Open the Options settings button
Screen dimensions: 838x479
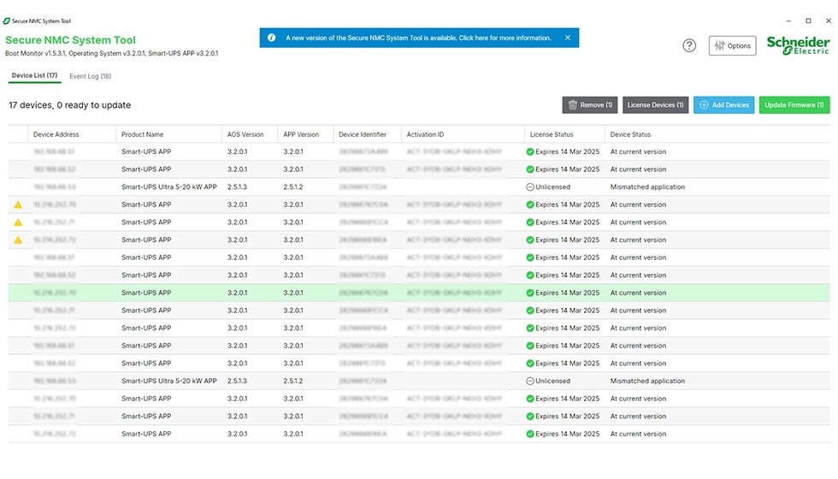[732, 46]
